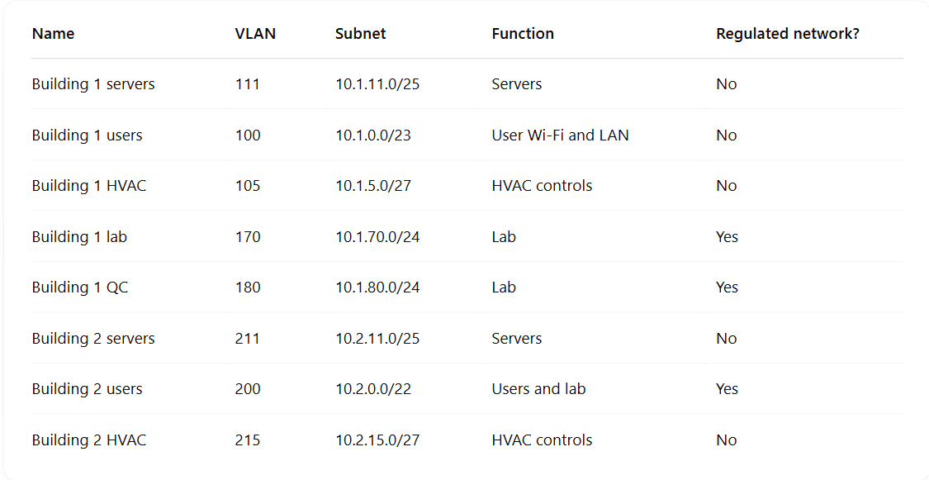This screenshot has height=480, width=929.
Task: Select VLAN 170 cell
Action: (248, 236)
